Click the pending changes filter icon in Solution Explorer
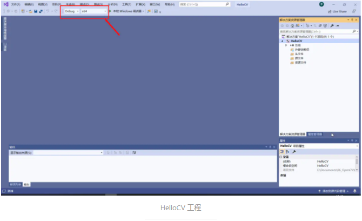 (x=307, y=25)
